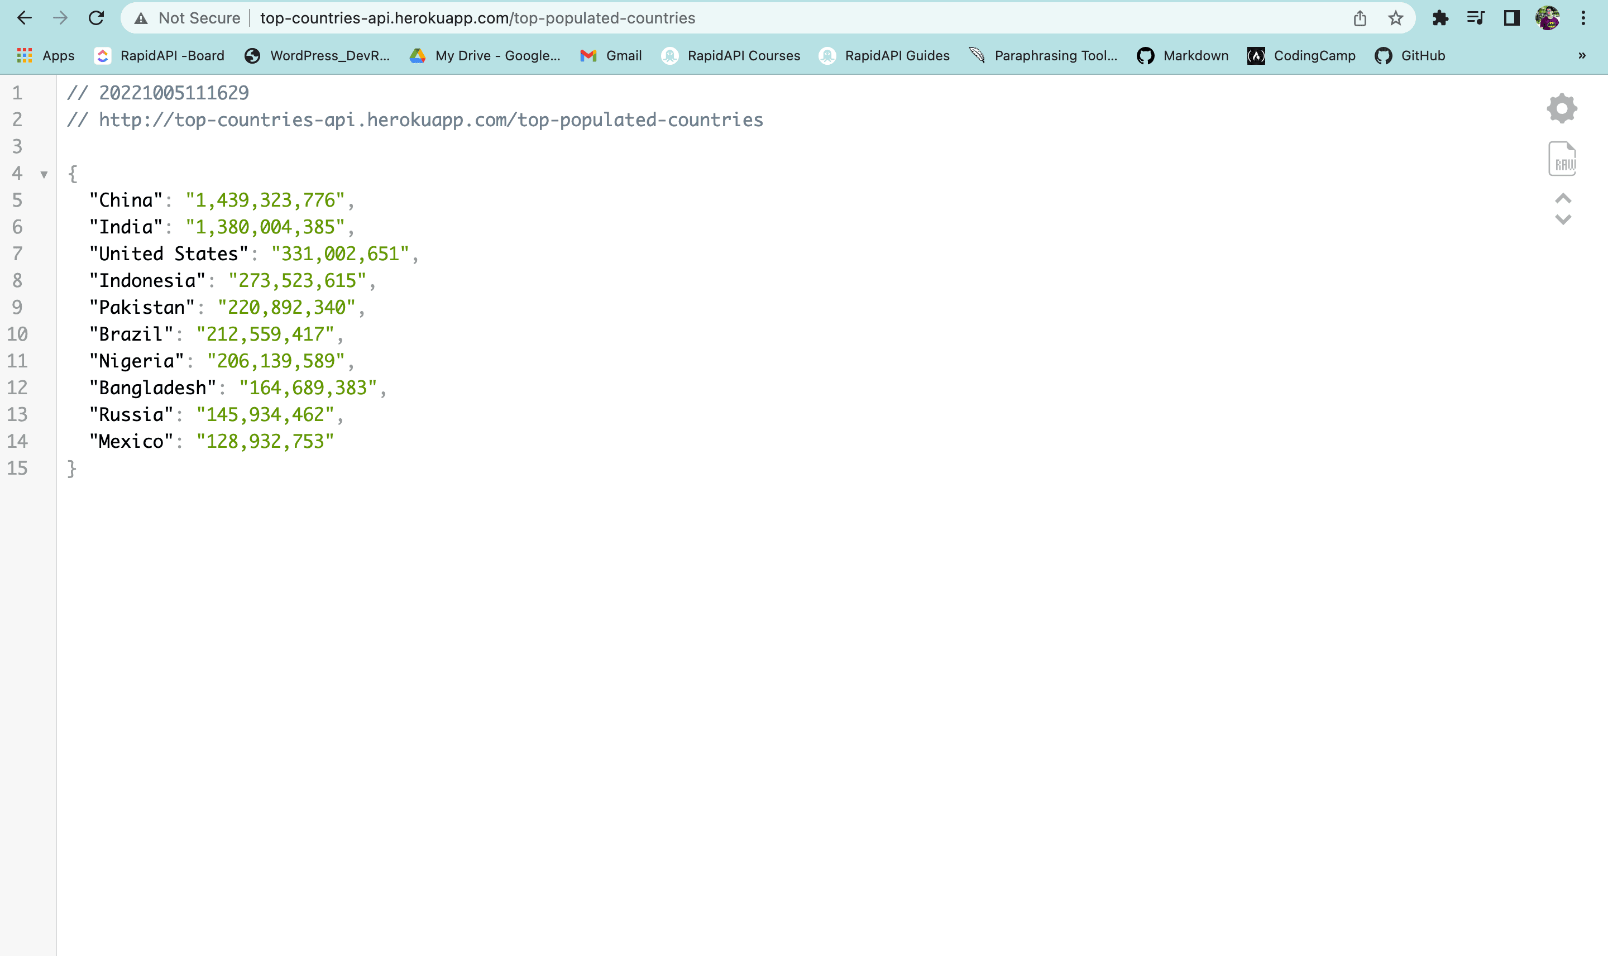Open the profile avatar menu
This screenshot has height=956, width=1608.
(1547, 18)
